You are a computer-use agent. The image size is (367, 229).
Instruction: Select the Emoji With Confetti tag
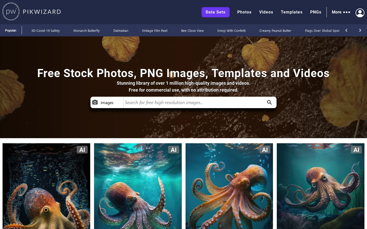point(232,31)
